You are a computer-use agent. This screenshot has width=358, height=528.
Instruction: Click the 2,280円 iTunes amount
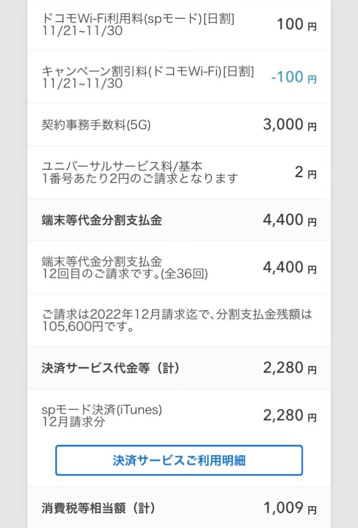coord(290,415)
